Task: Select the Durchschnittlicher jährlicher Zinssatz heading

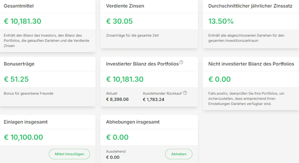Action: [x=250, y=6]
